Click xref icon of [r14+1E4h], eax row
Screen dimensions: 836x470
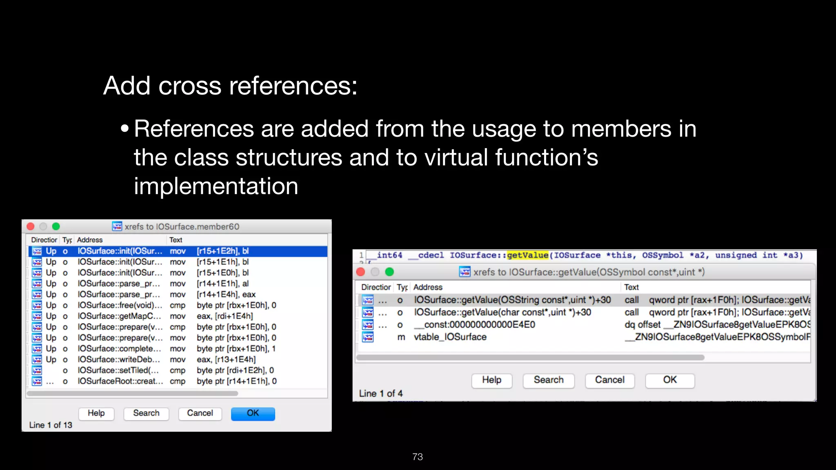(37, 294)
